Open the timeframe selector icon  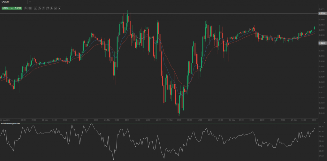coord(35,8)
